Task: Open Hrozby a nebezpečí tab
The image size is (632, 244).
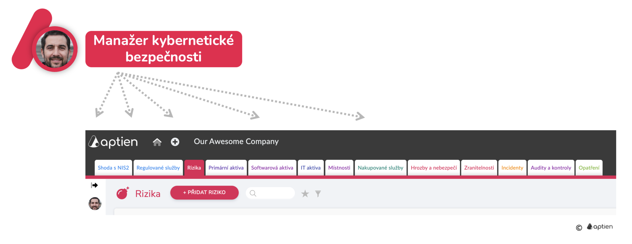Action: point(434,168)
